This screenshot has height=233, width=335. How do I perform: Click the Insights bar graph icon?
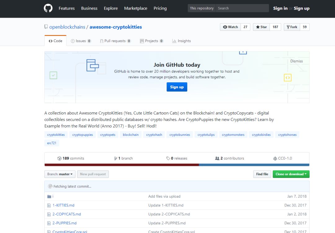click(174, 41)
